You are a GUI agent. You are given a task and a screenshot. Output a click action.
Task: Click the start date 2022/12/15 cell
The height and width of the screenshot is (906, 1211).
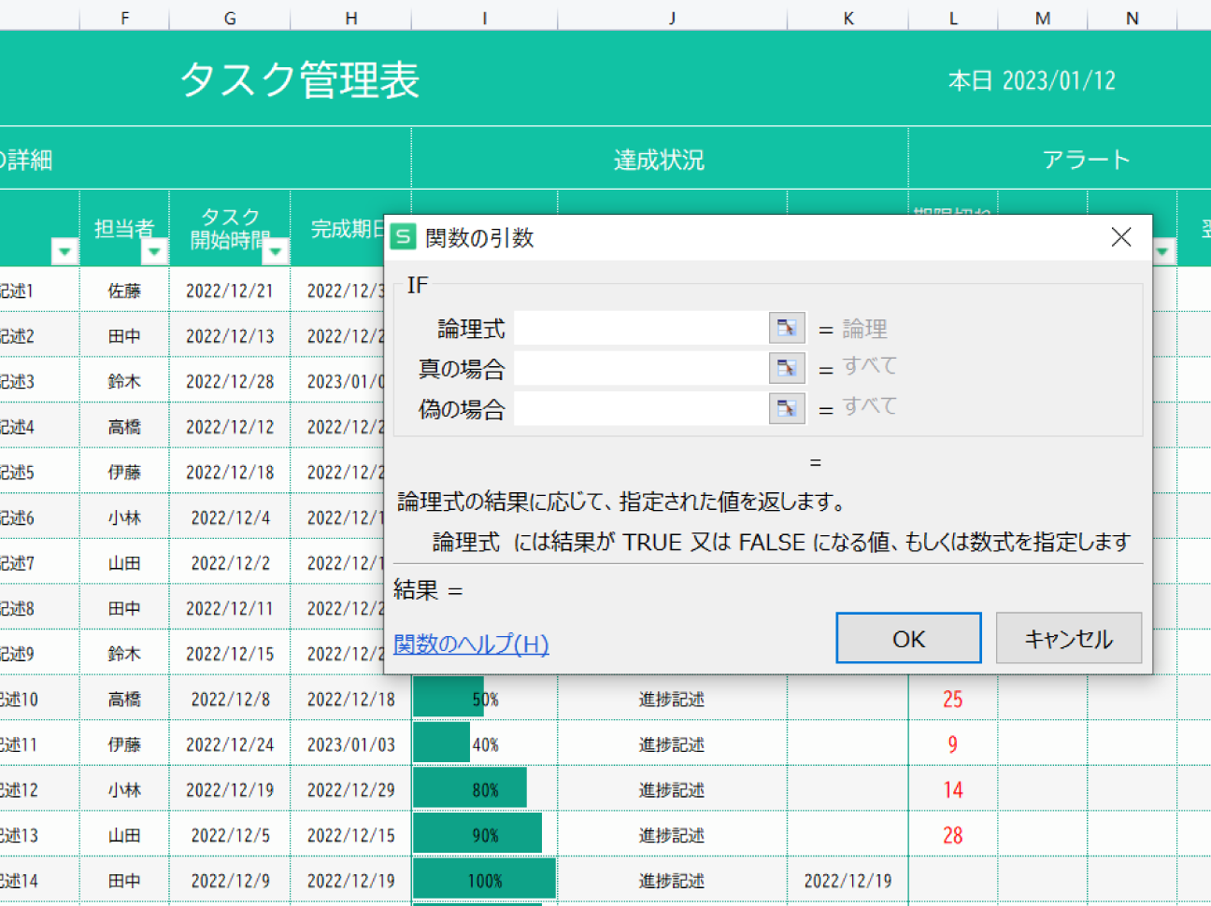[x=230, y=654]
